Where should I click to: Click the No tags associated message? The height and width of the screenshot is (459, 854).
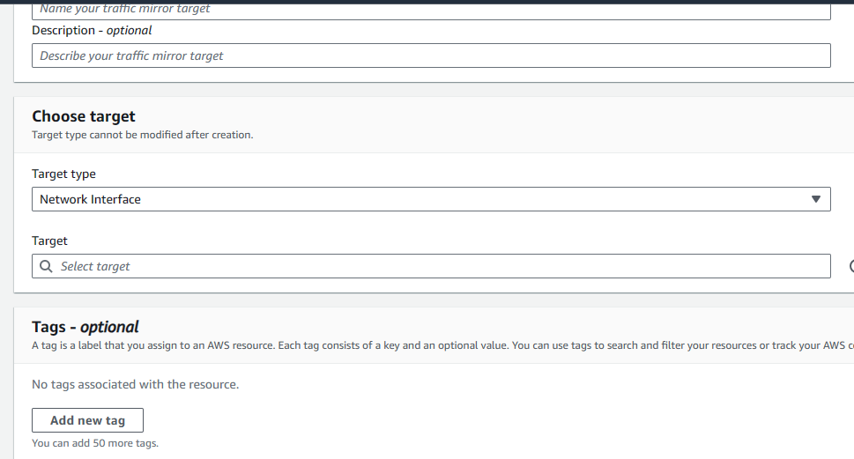click(135, 384)
